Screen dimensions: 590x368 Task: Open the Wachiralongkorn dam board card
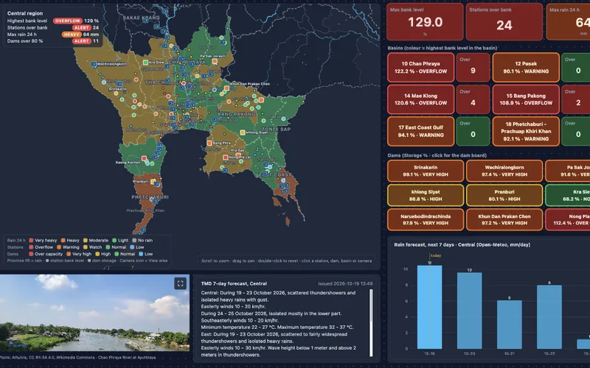point(504,171)
